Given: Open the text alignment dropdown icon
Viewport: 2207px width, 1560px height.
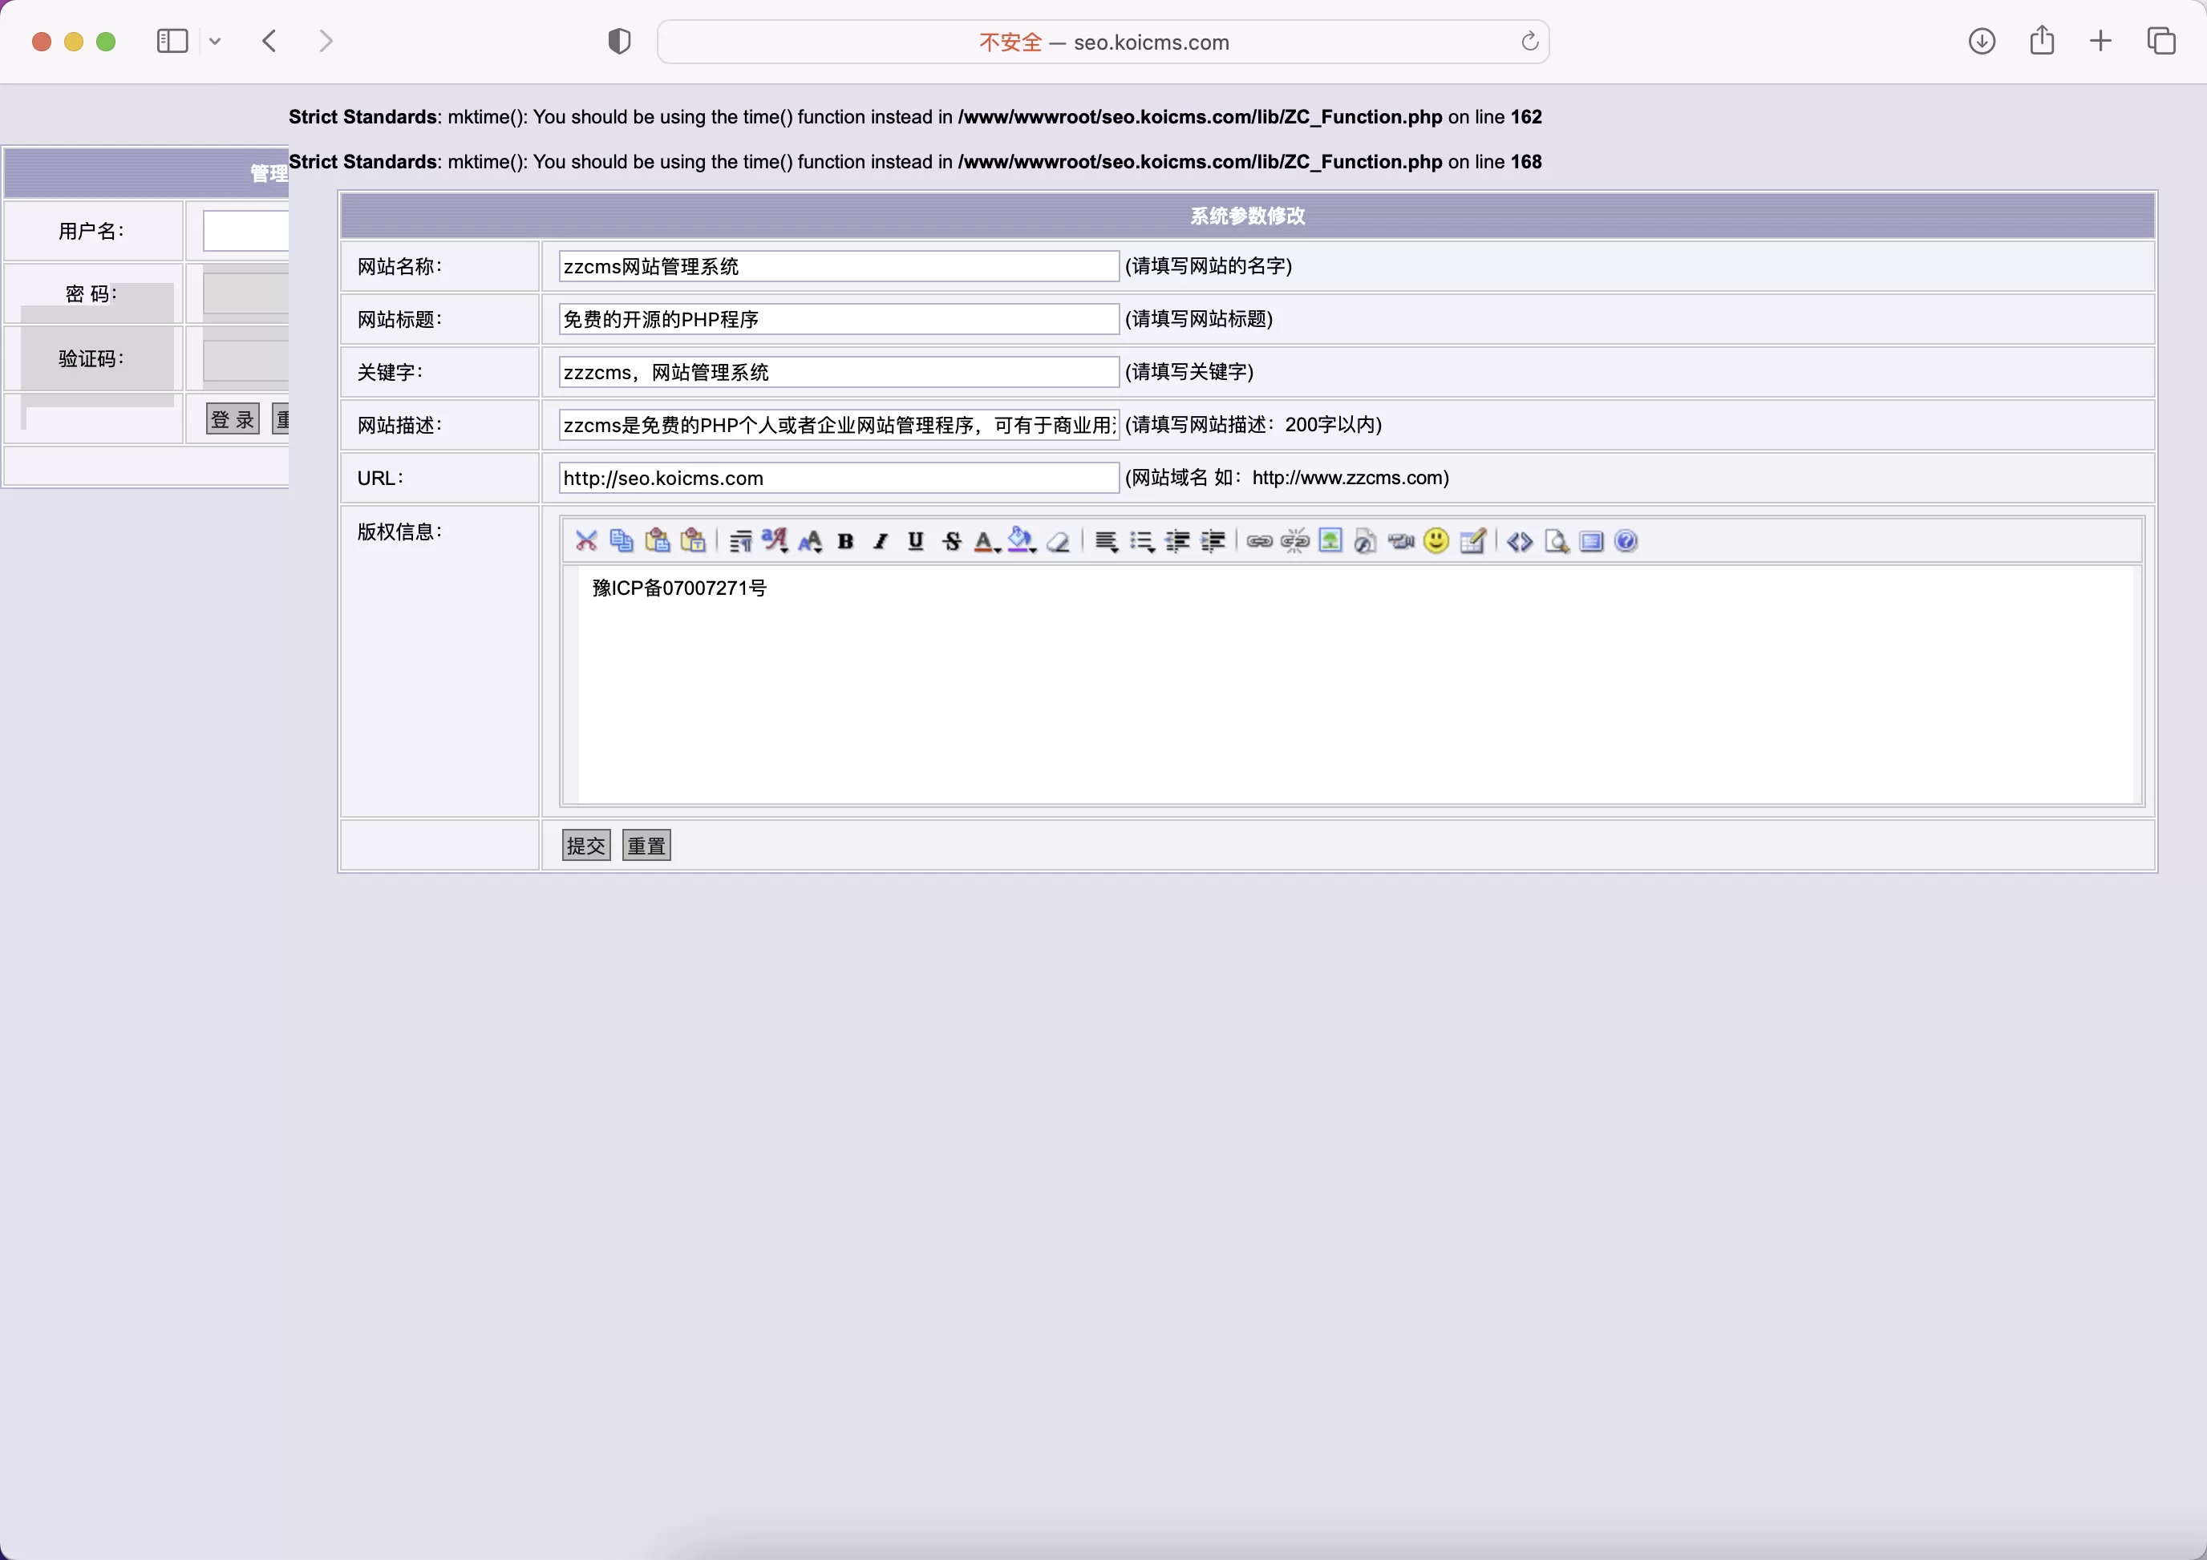Looking at the screenshot, I should [x=1107, y=541].
